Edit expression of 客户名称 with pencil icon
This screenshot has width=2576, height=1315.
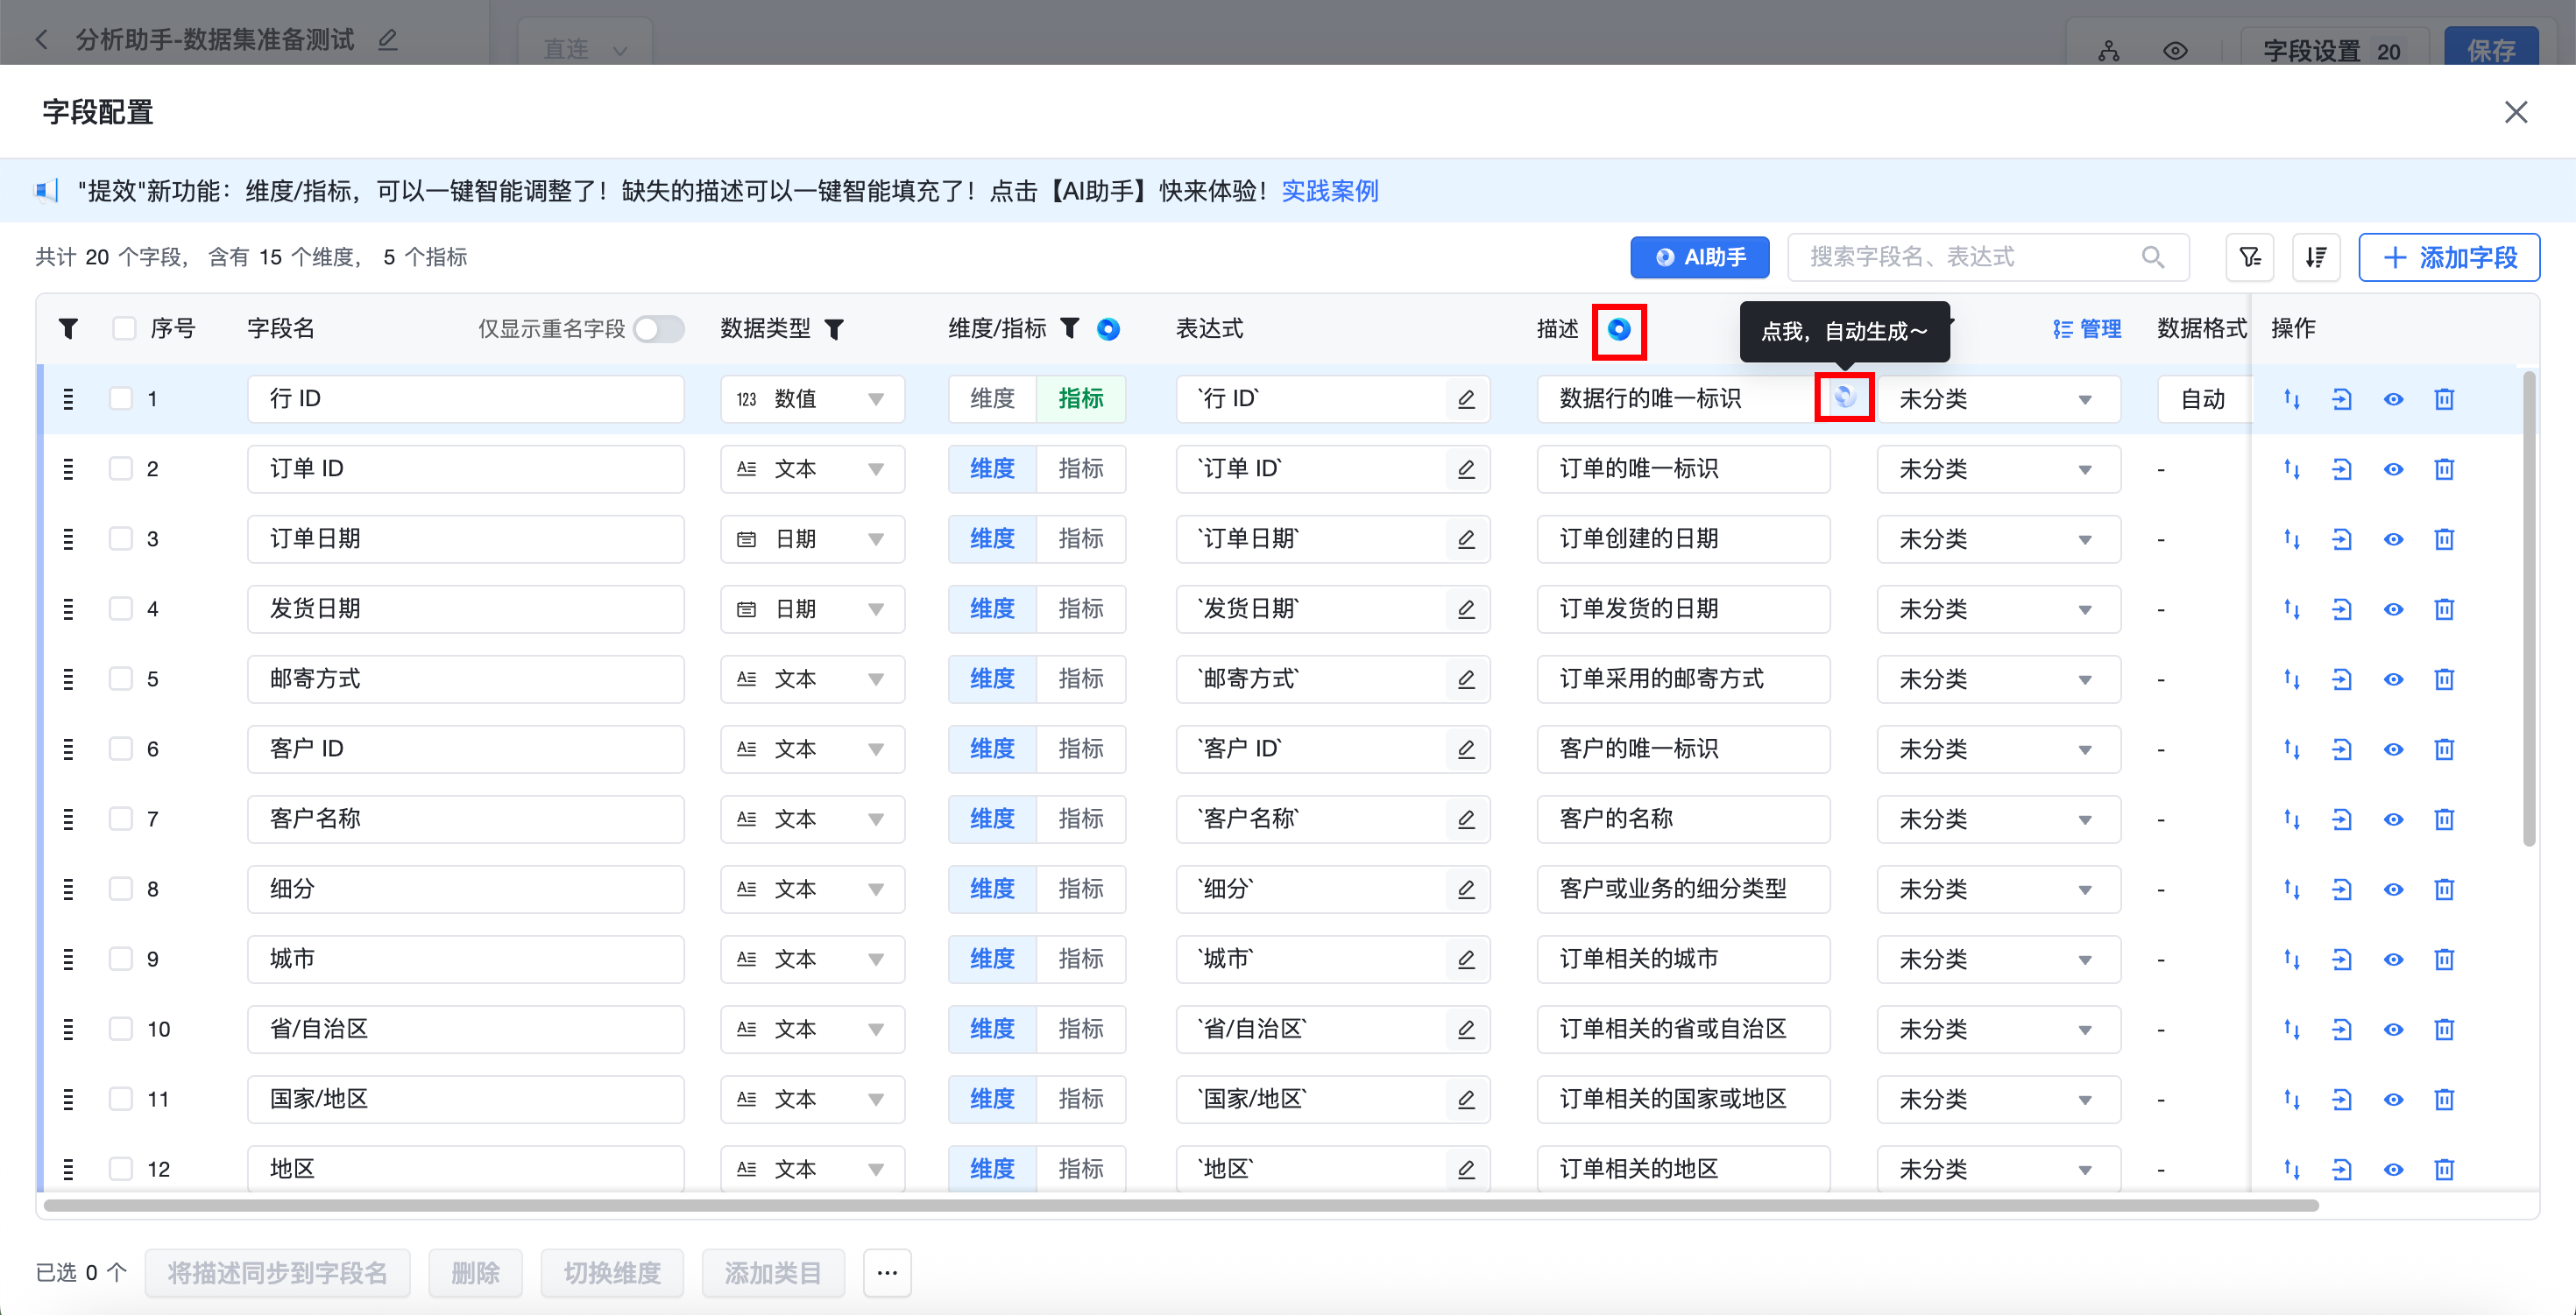coord(1466,819)
